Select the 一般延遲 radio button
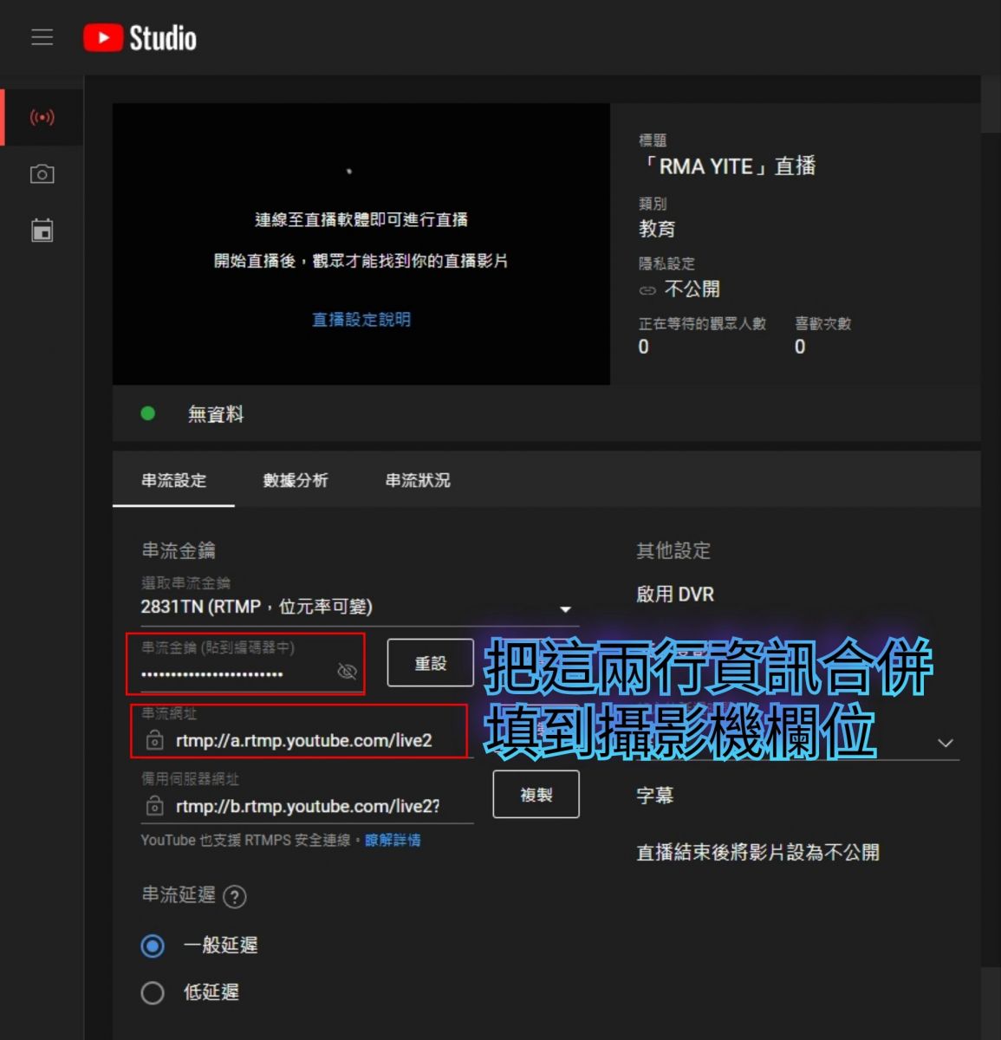 tap(153, 946)
